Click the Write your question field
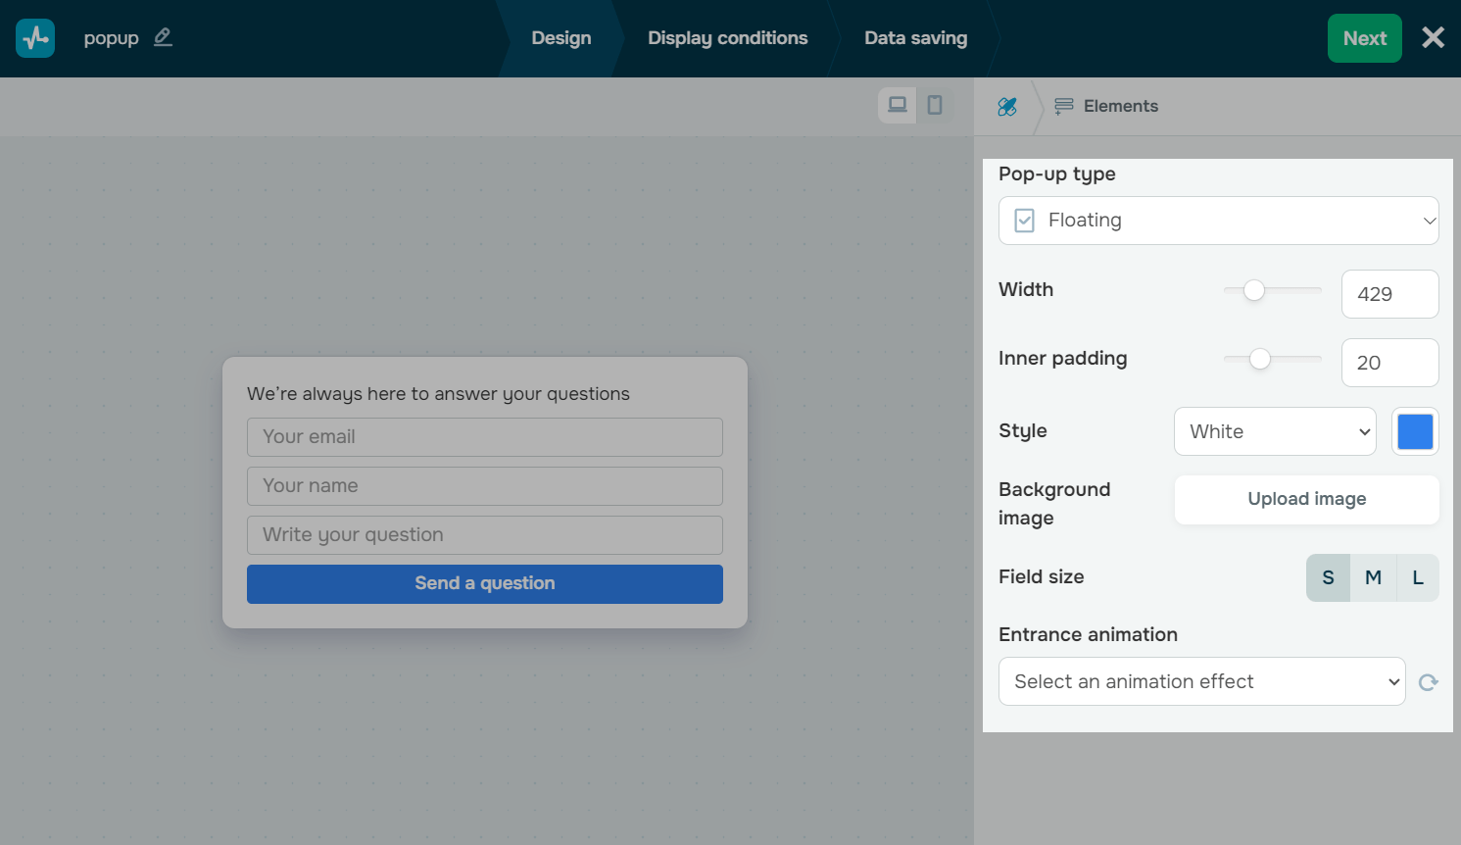Screen dimensions: 1461x845 click(x=485, y=535)
